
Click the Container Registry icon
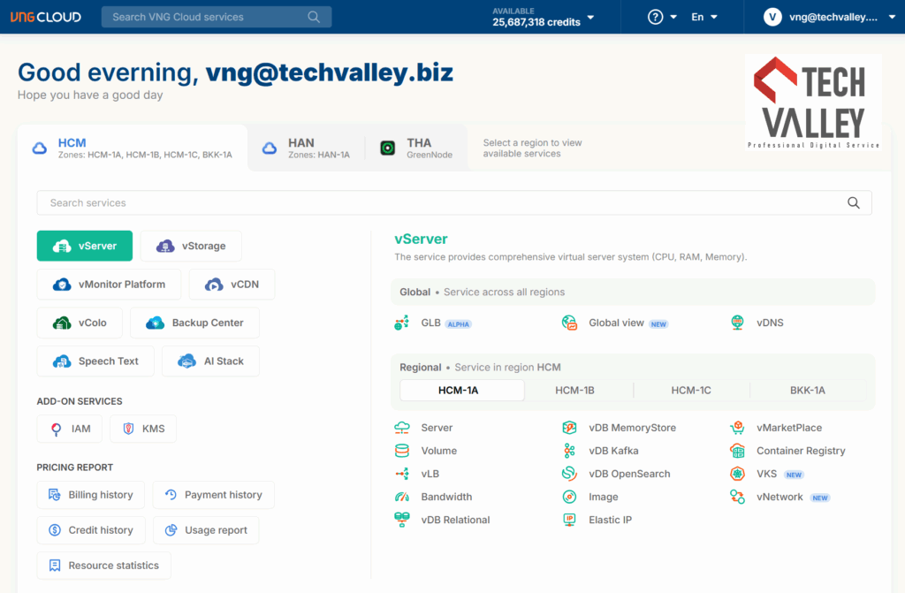tap(737, 451)
